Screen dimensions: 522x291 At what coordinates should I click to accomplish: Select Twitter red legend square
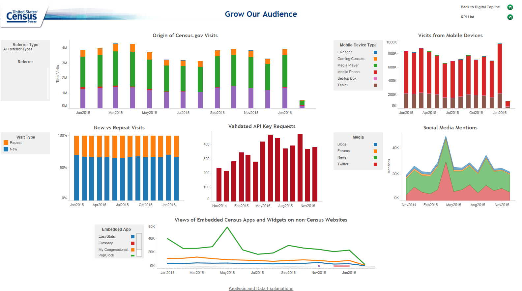coord(375,164)
